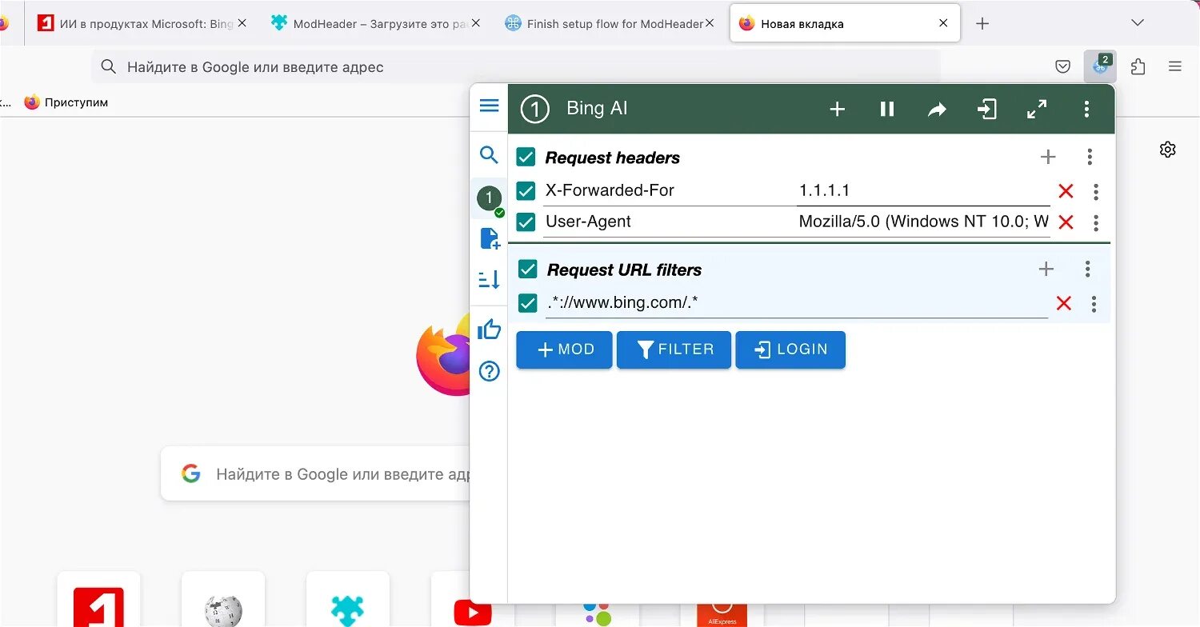Pause ModHeader modifications

[x=887, y=109]
